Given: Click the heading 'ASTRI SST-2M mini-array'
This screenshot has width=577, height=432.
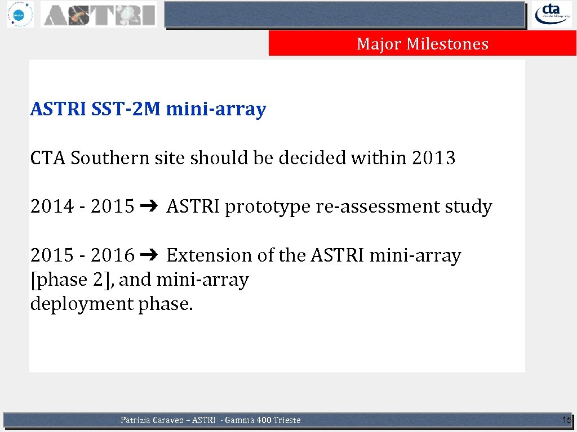Looking at the screenshot, I should point(148,109).
